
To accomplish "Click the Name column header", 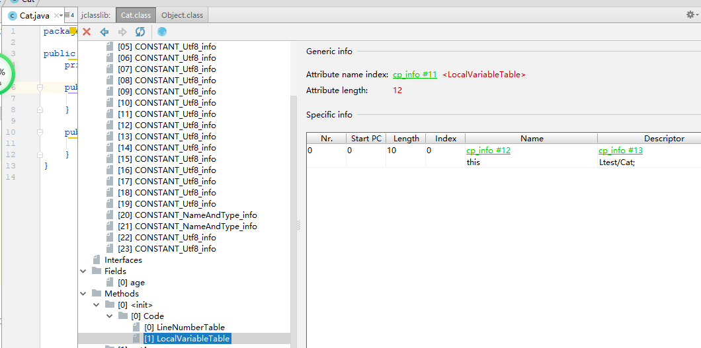I will click(532, 138).
